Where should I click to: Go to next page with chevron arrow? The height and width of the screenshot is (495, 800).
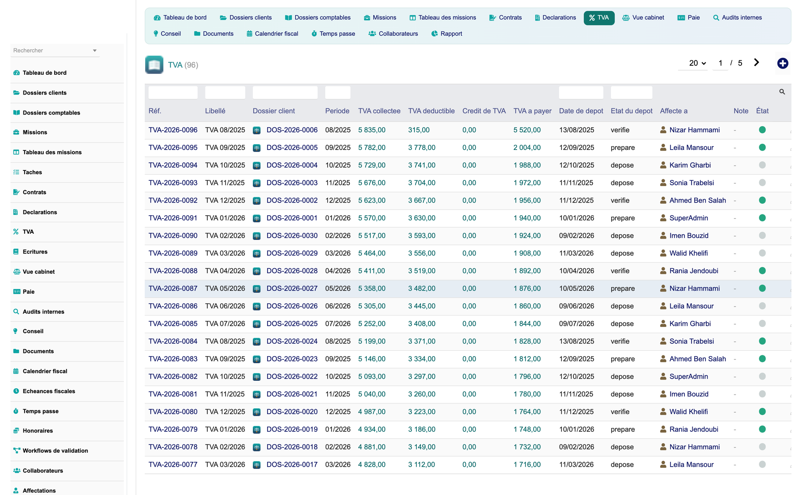pyautogui.click(x=756, y=62)
